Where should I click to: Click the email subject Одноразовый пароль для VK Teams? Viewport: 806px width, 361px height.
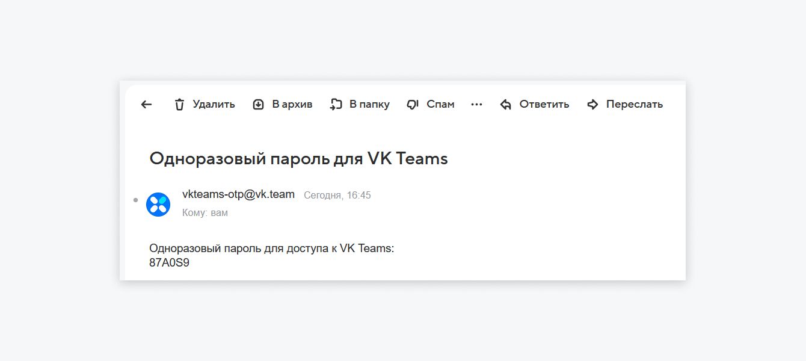tap(298, 158)
